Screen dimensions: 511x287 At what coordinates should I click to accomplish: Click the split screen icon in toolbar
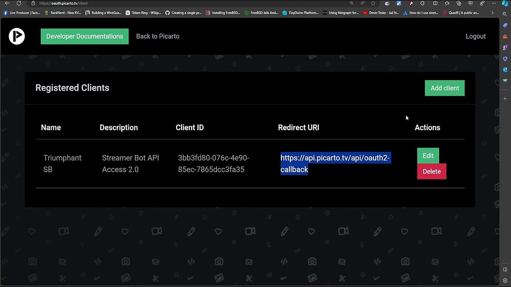pos(435,3)
